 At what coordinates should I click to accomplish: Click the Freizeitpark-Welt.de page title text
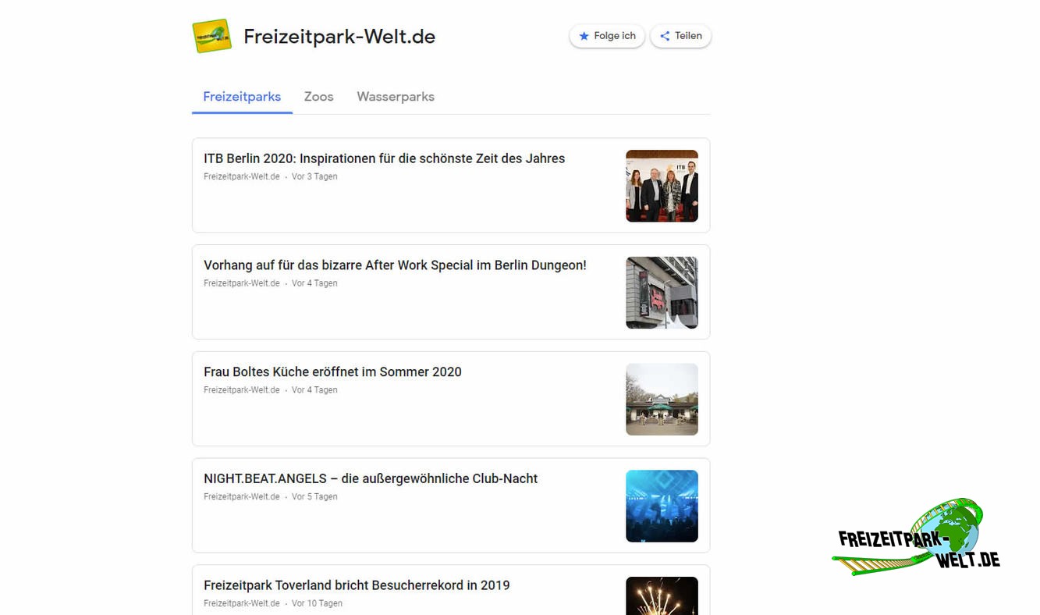pos(339,37)
